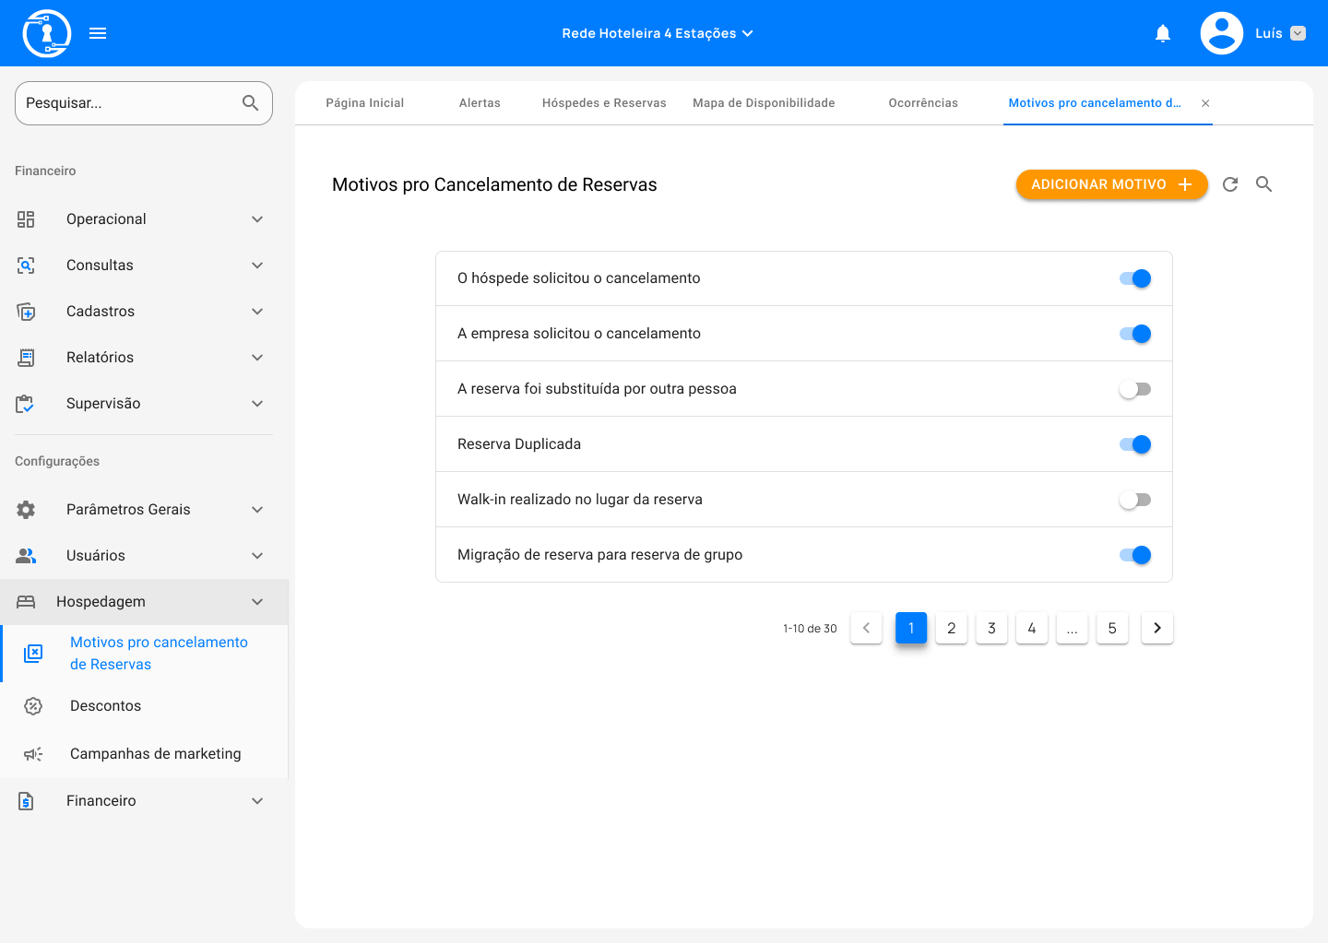
Task: Click the Adicionar Motivo button
Action: pyautogui.click(x=1111, y=184)
